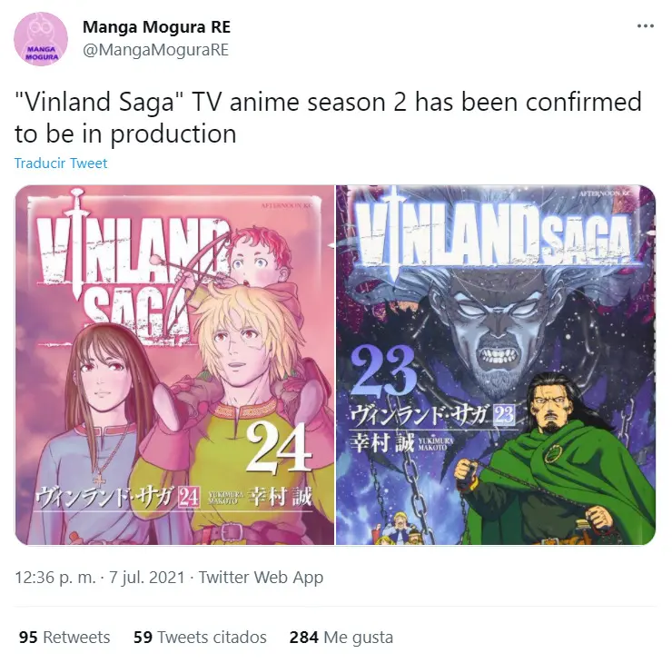The width and height of the screenshot is (672, 663).
Task: Open the Vinland Saga volume 24 cover image
Action: (174, 365)
